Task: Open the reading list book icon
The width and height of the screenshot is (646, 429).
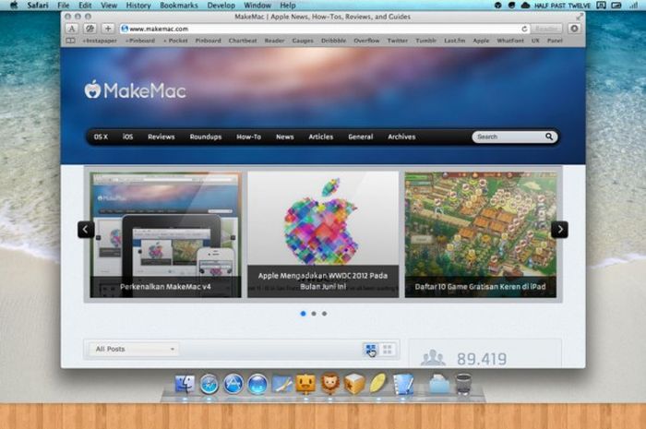Action: 71,41
